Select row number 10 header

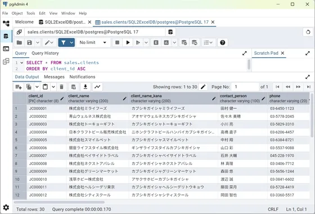[20, 179]
